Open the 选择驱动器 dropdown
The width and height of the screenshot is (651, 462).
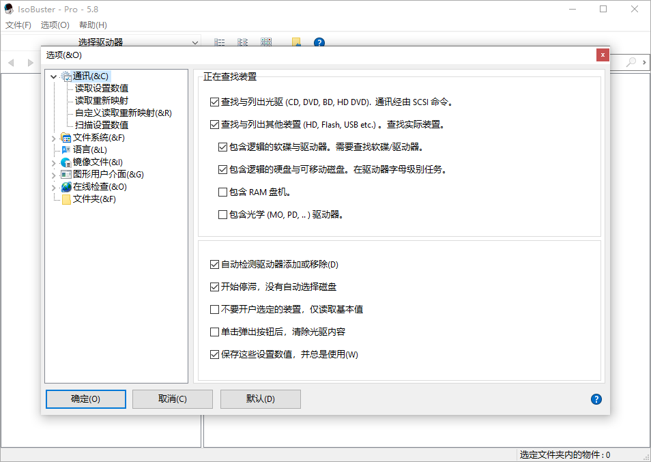tap(194, 42)
